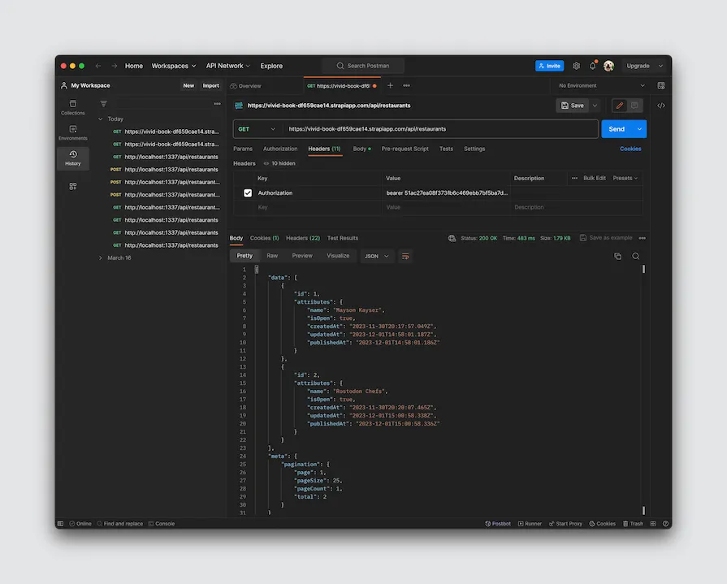The height and width of the screenshot is (584, 727).
Task: Uncheck the Authorization header checkbox
Action: pos(248,193)
